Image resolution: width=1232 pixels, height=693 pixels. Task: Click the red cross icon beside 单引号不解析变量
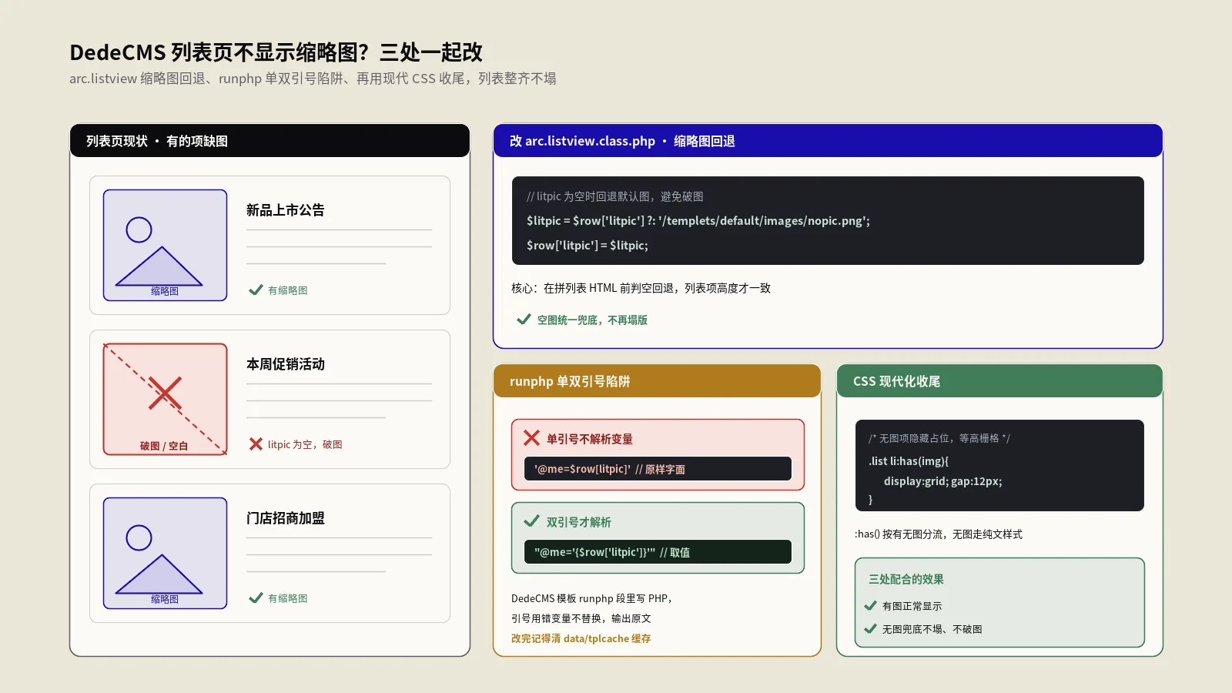click(531, 438)
